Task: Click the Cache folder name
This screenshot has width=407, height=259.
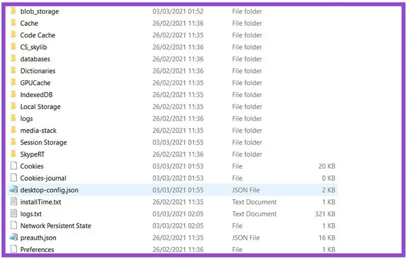Action: coord(29,23)
